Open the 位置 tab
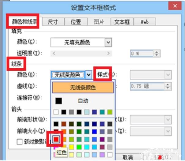The image size is (185, 161). coord(76,22)
